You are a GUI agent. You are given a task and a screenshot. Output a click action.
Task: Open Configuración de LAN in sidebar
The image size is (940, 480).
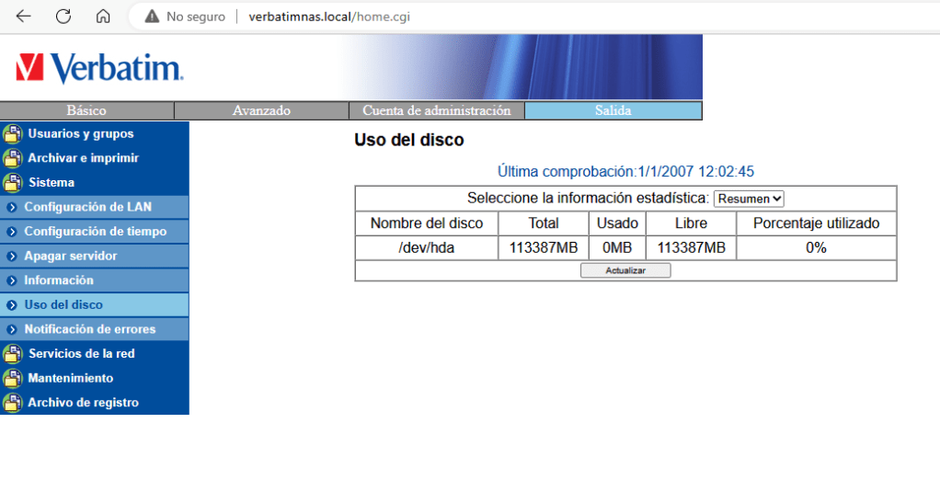[x=87, y=207]
